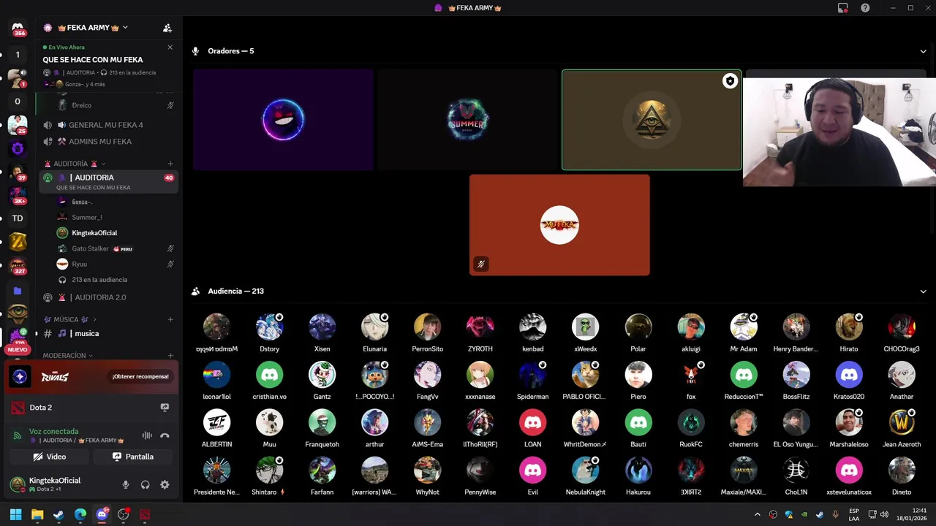936x526 pixels.
Task: Collapse the Audiencia — 213 section
Action: point(923,291)
